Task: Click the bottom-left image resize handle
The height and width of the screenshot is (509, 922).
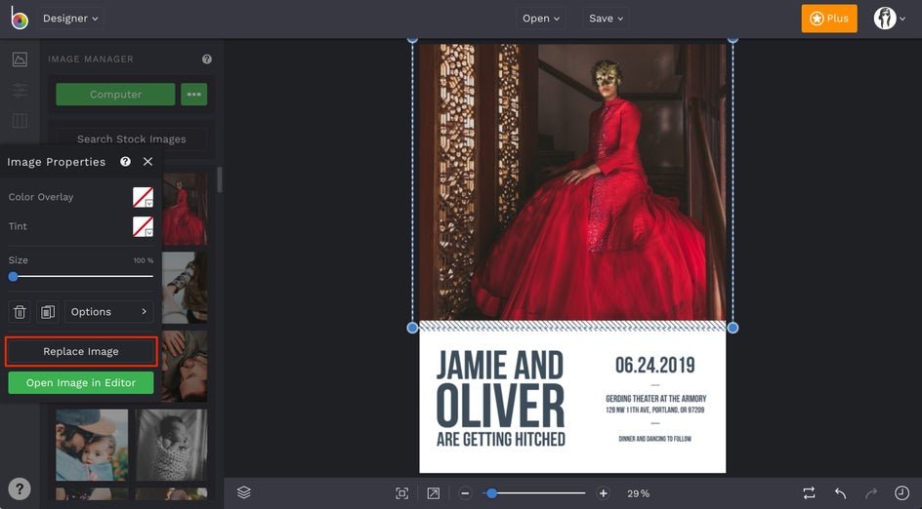Action: (x=412, y=328)
